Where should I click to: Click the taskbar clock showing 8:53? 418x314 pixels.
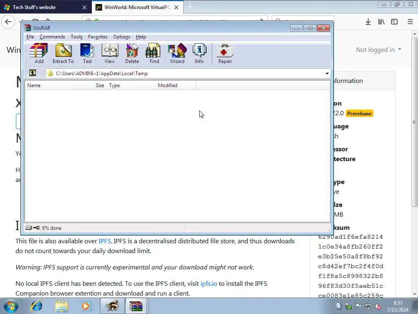(x=398, y=306)
